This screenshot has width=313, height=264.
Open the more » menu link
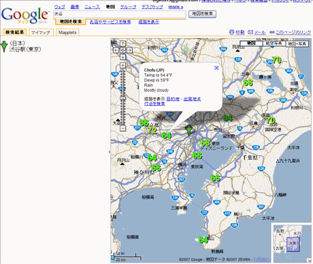[176, 7]
